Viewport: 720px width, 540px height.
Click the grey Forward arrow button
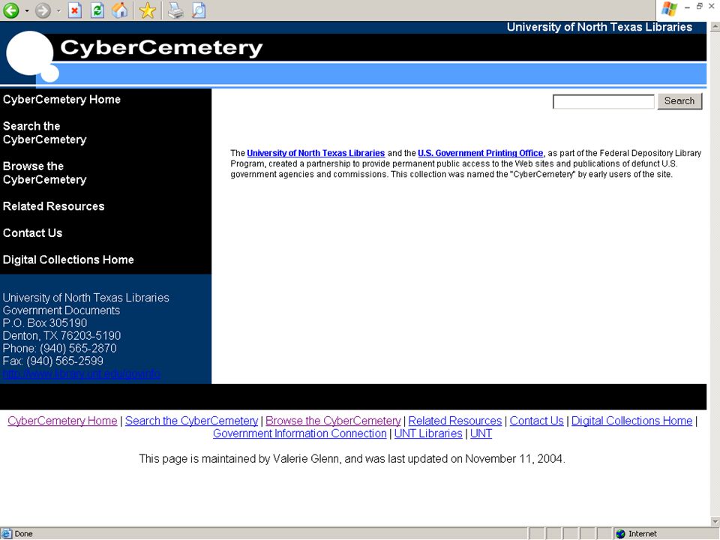click(43, 10)
